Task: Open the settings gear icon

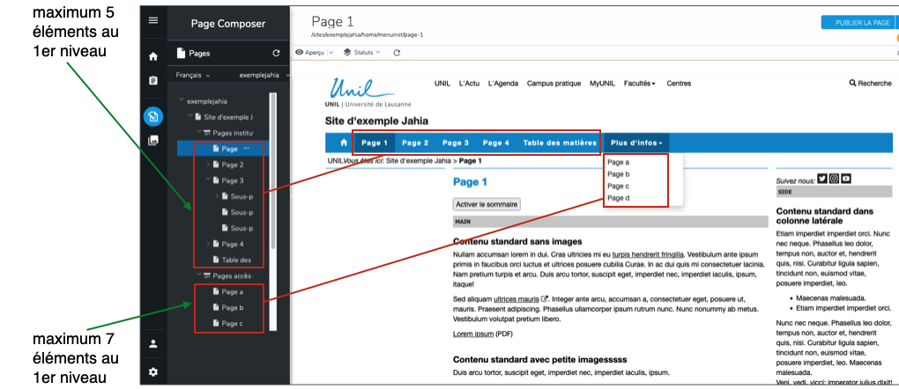Action: pyautogui.click(x=153, y=371)
